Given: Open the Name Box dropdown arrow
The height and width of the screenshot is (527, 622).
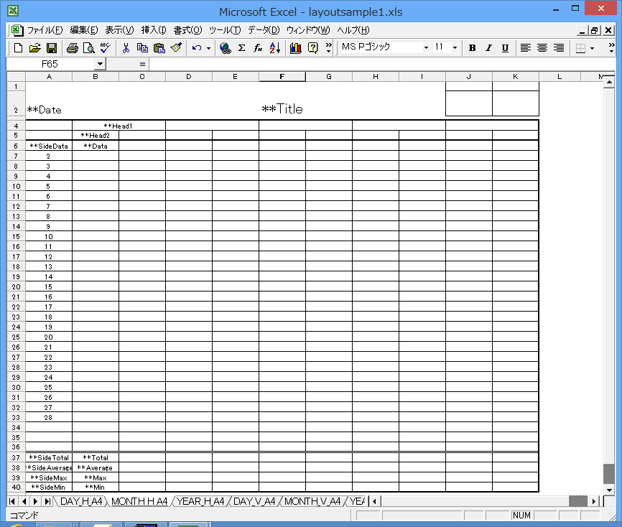Looking at the screenshot, I should tap(99, 64).
